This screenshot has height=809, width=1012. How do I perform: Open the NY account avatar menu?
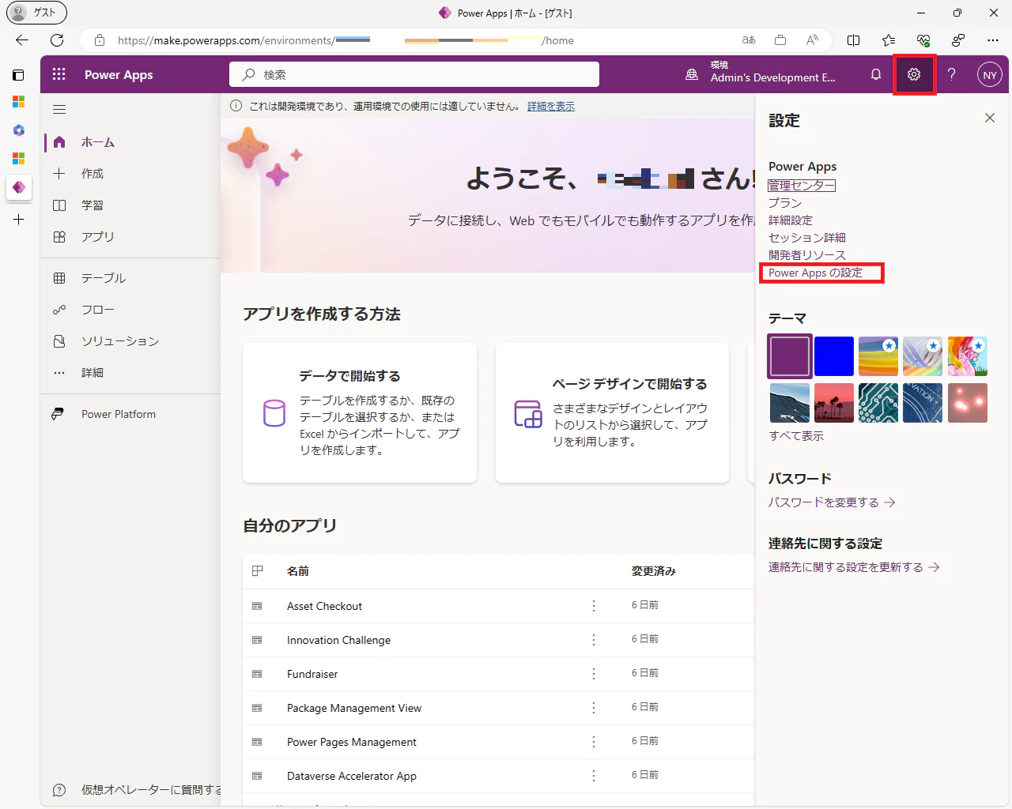[x=990, y=75]
